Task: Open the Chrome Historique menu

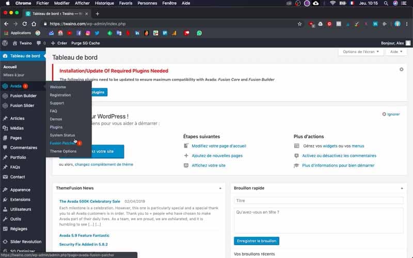Action: coord(104,3)
